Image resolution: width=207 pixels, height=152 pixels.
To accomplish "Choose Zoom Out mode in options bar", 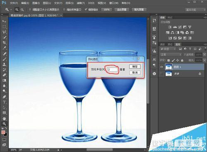I will click(22, 10).
